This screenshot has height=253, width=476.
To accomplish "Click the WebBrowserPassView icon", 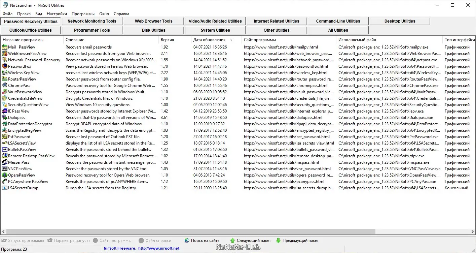I will [5, 54].
